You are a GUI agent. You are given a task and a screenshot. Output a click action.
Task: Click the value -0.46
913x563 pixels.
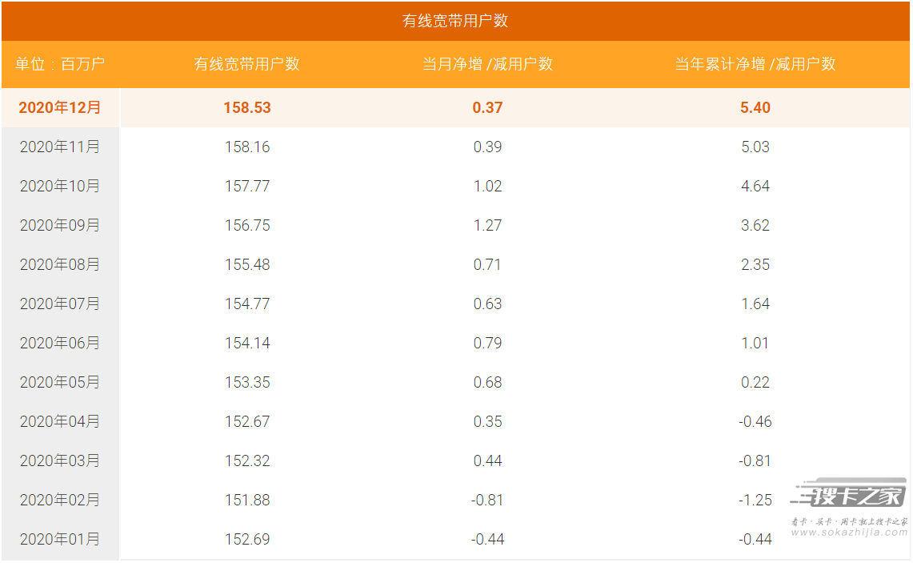click(755, 421)
